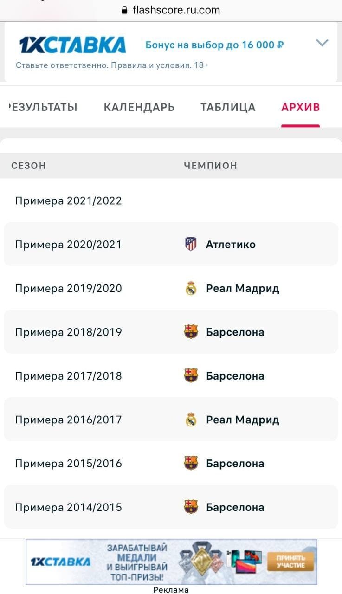Click Barcelona crest in 2018/2019 row
The height and width of the screenshot is (594, 342).
coord(191,332)
